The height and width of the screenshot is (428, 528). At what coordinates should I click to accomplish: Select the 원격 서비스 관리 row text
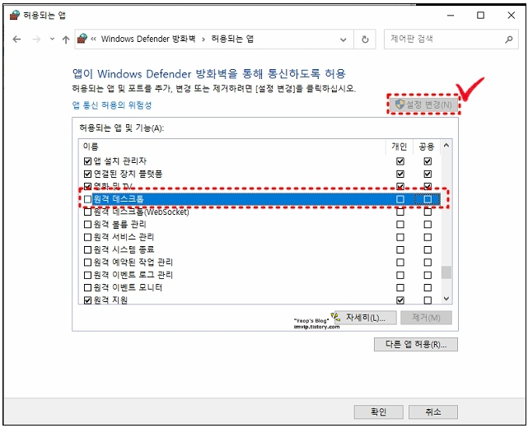click(124, 237)
